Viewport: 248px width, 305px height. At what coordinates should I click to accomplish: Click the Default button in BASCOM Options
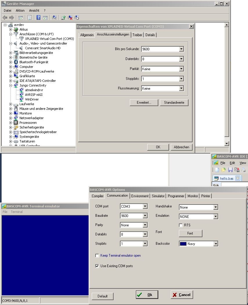103,296
